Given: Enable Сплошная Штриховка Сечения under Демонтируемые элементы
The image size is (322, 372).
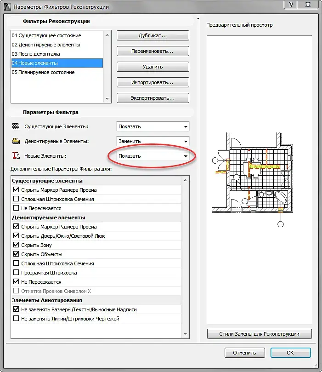Looking at the screenshot, I should pos(16,263).
